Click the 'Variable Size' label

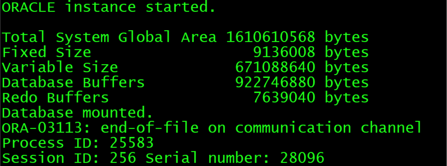point(60,67)
